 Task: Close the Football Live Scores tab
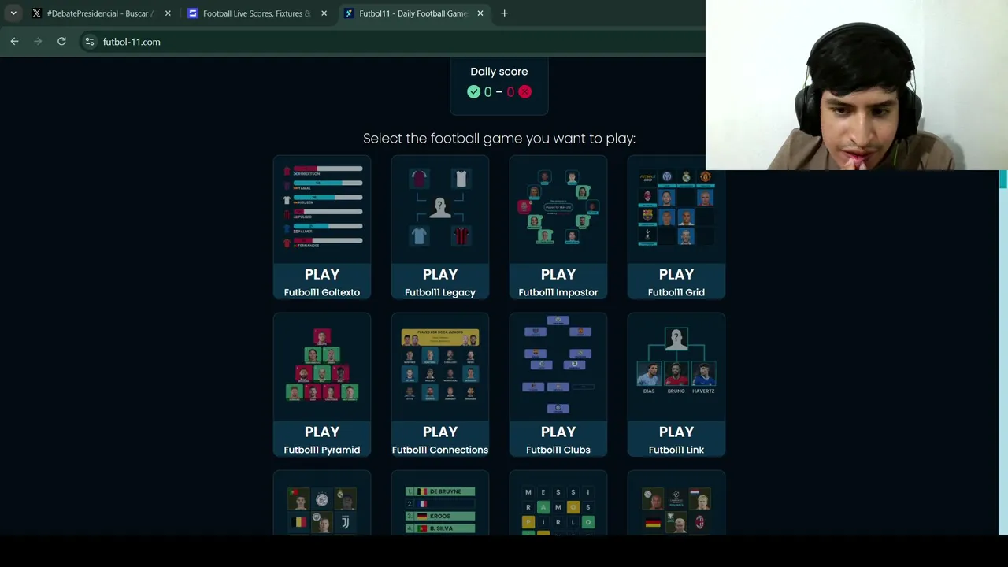pos(324,13)
